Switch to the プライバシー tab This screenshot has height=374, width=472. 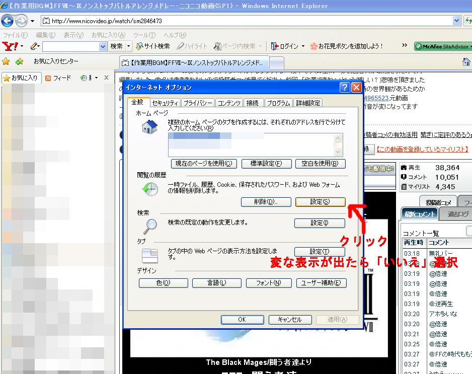[198, 103]
